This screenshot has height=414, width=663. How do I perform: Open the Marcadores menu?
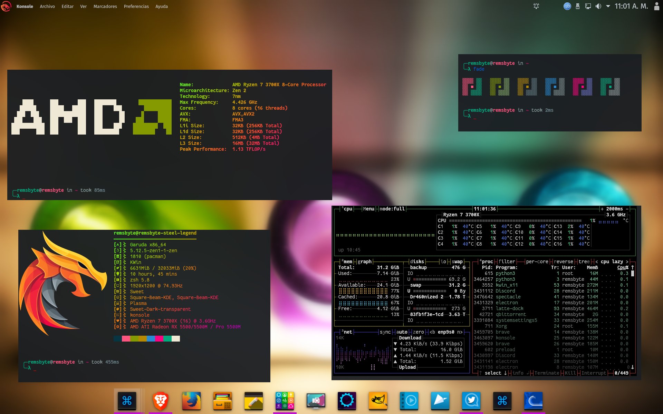[105, 6]
